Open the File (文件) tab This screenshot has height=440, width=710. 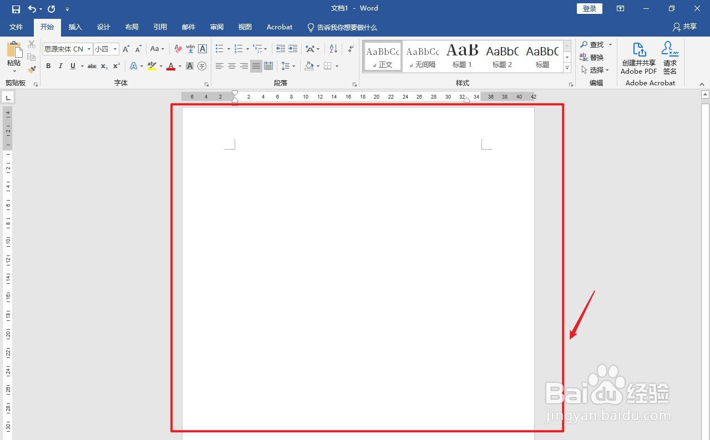click(x=16, y=27)
